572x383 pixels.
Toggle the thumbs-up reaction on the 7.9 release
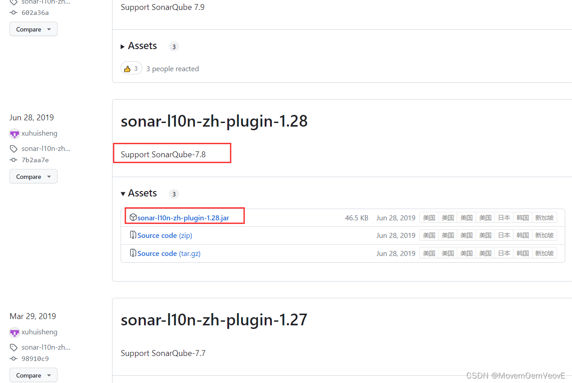pos(131,68)
